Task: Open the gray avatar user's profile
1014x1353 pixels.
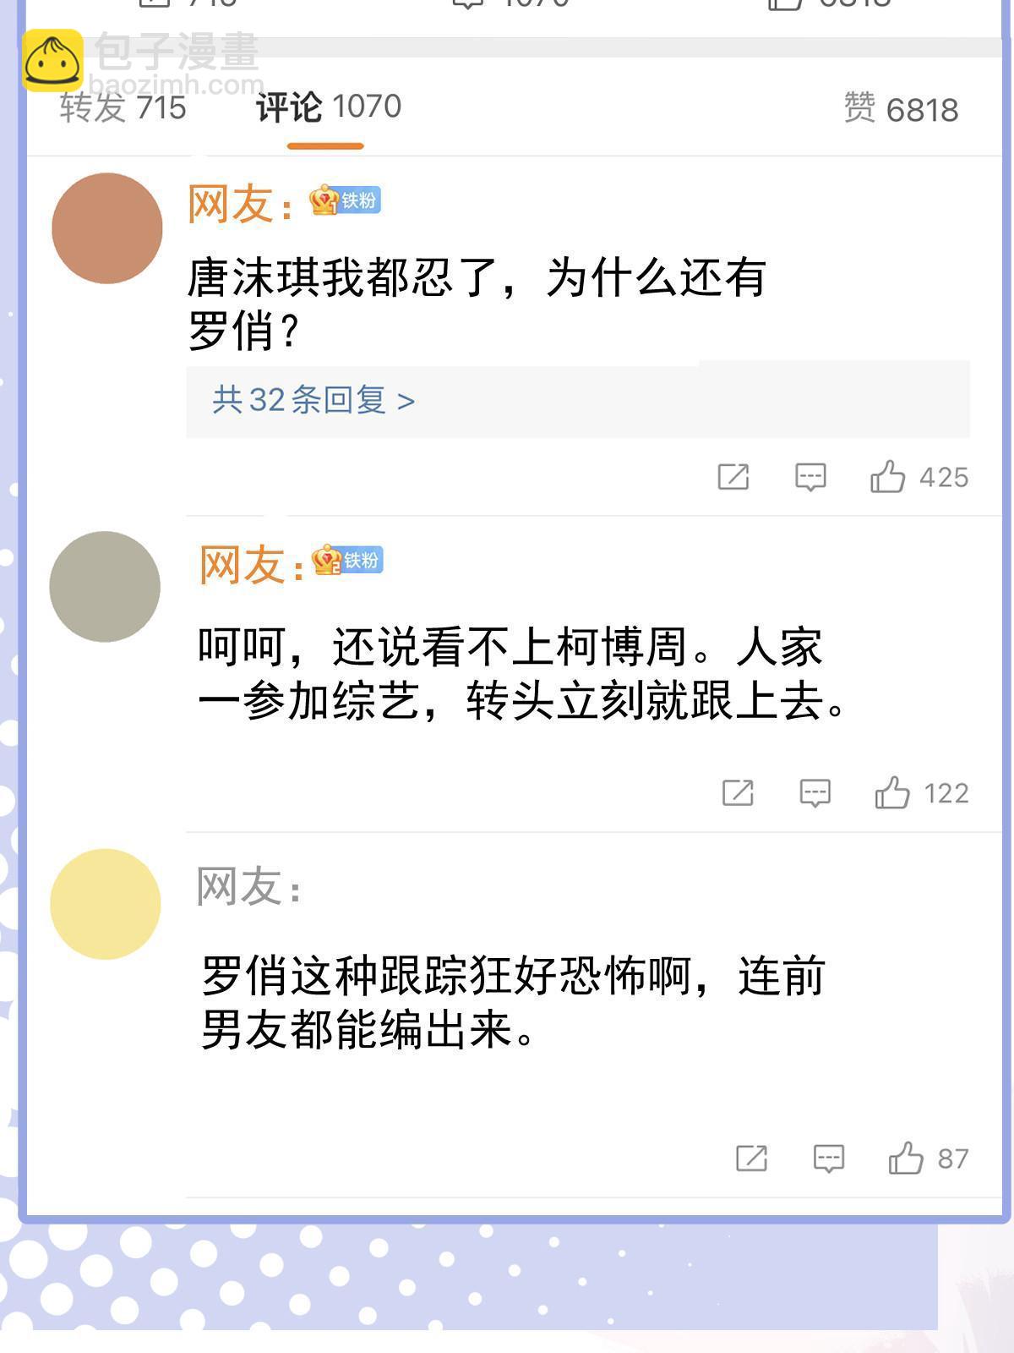Action: (x=105, y=586)
